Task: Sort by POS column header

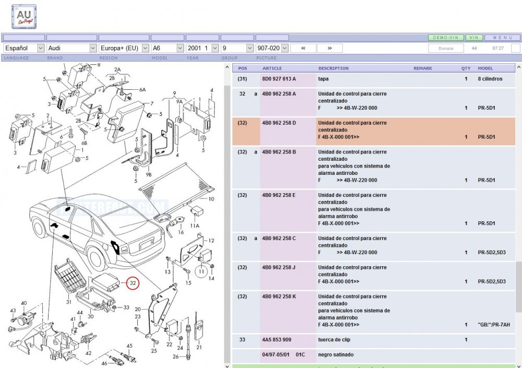Action: tap(243, 68)
